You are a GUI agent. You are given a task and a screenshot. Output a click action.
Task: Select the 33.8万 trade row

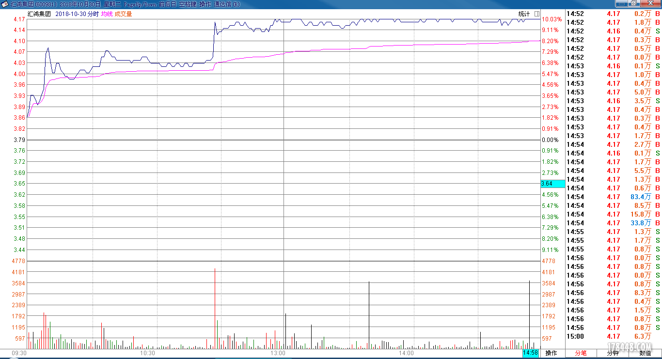click(614, 223)
